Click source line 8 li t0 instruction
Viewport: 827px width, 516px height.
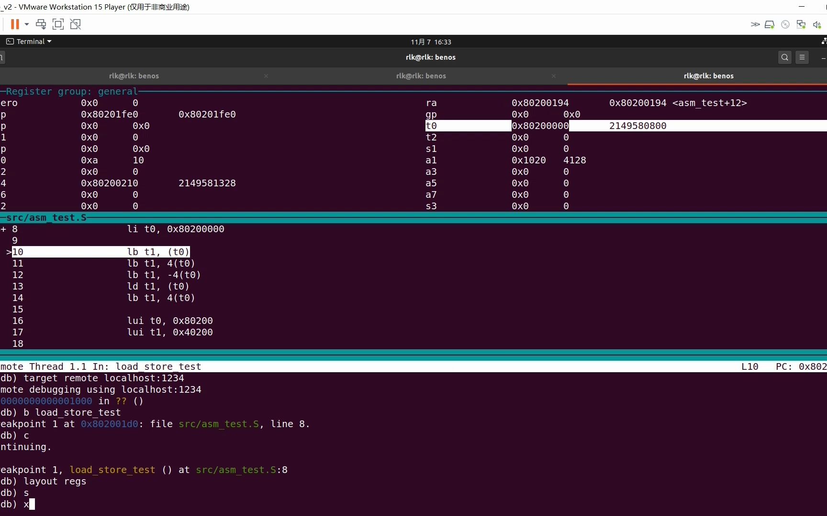click(x=176, y=229)
